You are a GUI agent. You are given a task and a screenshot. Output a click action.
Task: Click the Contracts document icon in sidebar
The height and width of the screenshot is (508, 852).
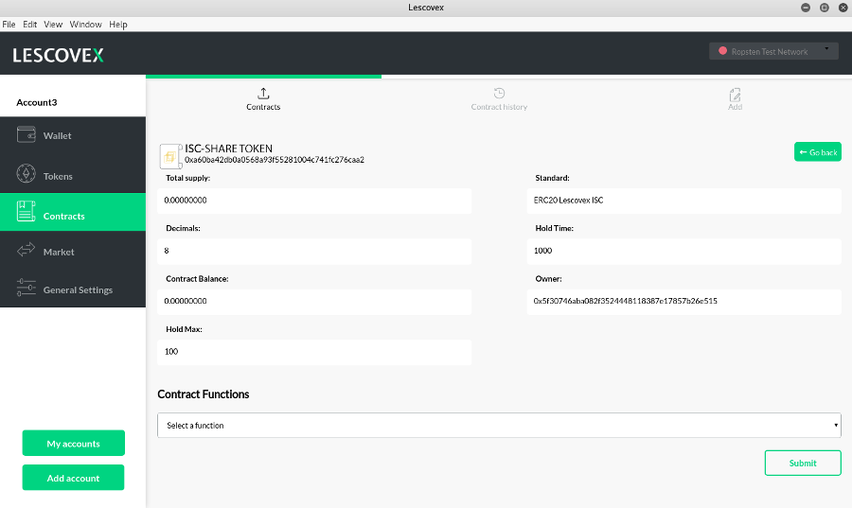point(27,211)
